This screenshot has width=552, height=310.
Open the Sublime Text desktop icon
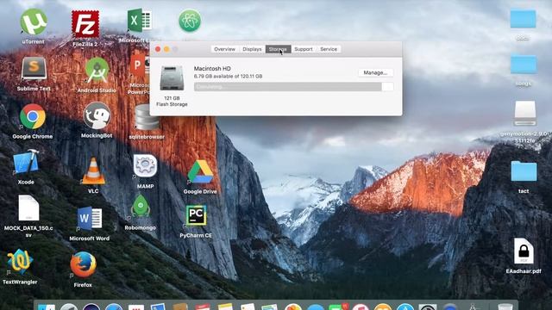coord(34,69)
